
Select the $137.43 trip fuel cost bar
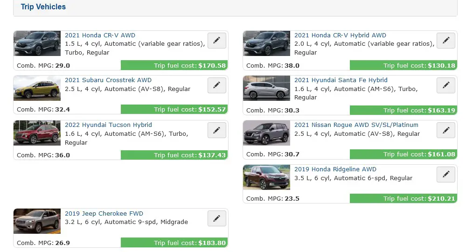click(x=174, y=155)
